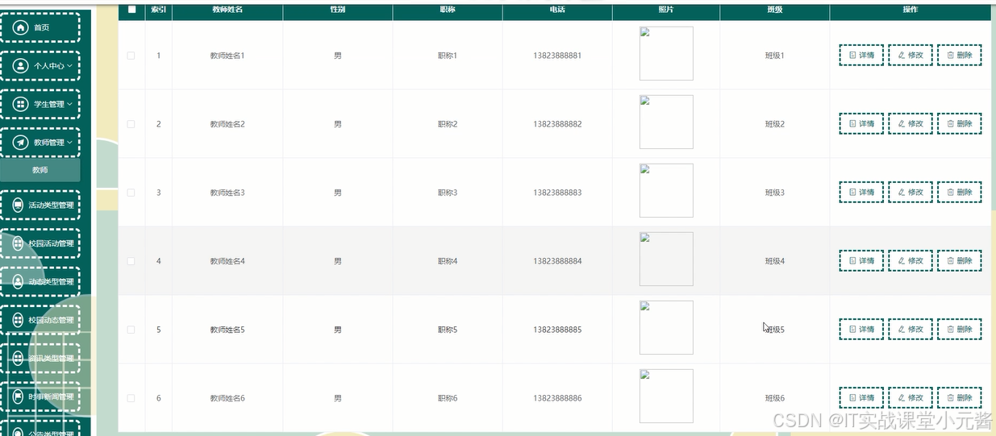Click the 班级2 cell
Screen dimensions: 996x436
(775, 124)
